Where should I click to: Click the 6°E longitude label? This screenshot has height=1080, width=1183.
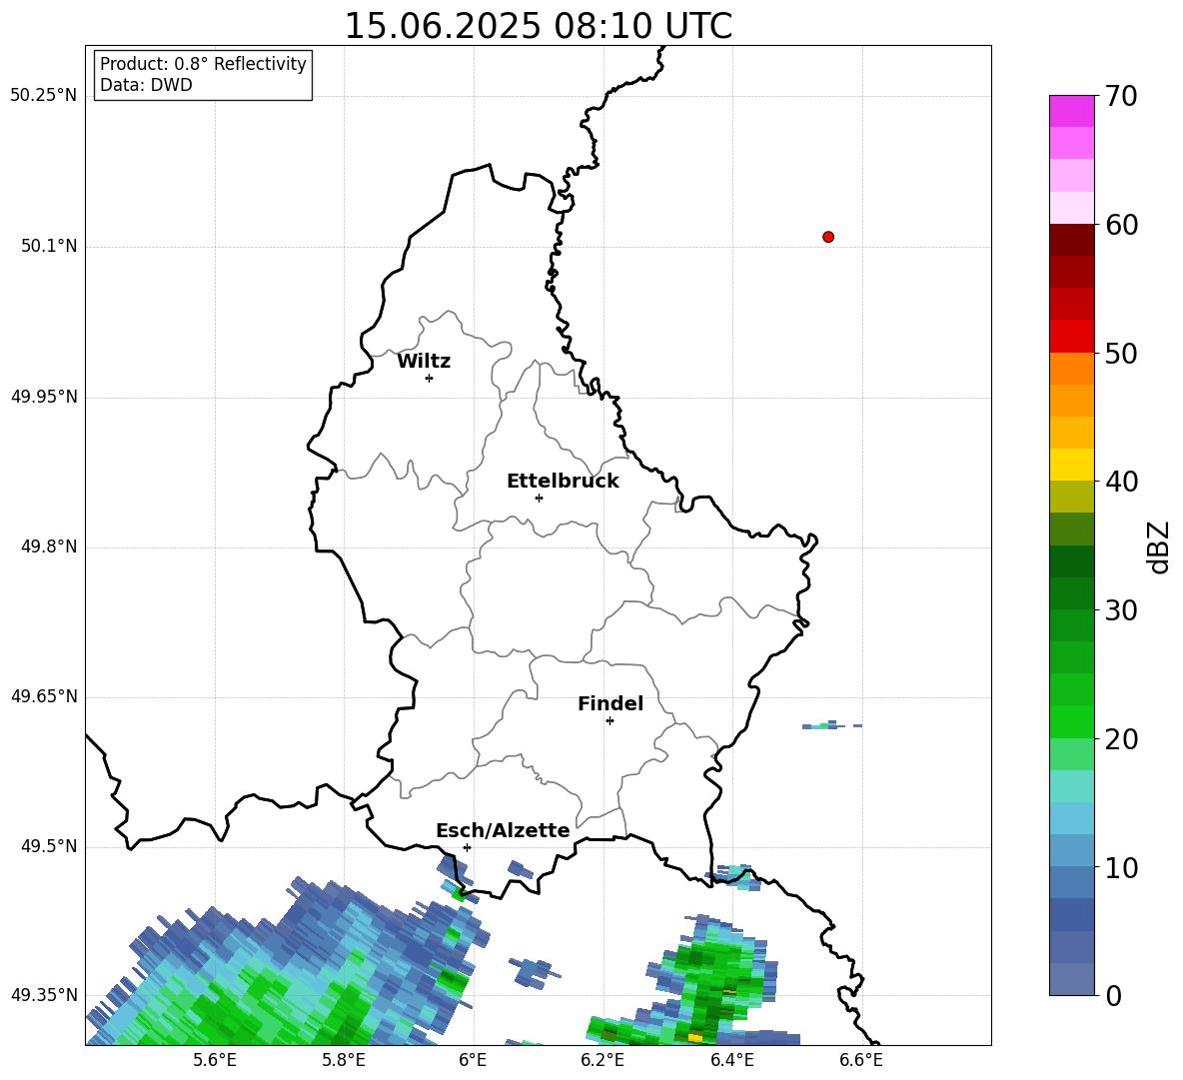[473, 1060]
